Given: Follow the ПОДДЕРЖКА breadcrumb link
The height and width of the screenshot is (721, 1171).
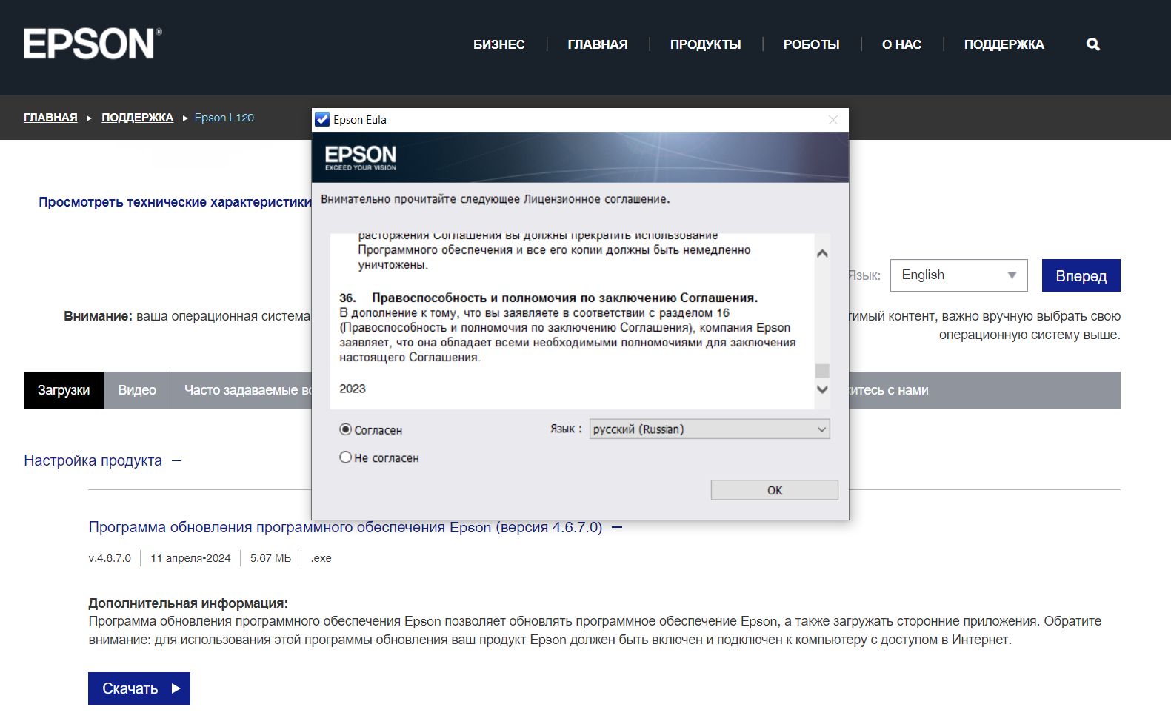Looking at the screenshot, I should [138, 118].
